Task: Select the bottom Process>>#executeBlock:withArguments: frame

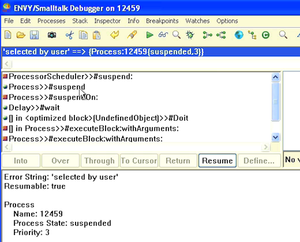Action: point(137,139)
